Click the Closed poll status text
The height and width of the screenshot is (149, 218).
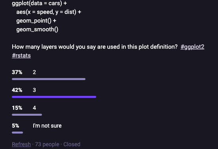pyautogui.click(x=72, y=144)
